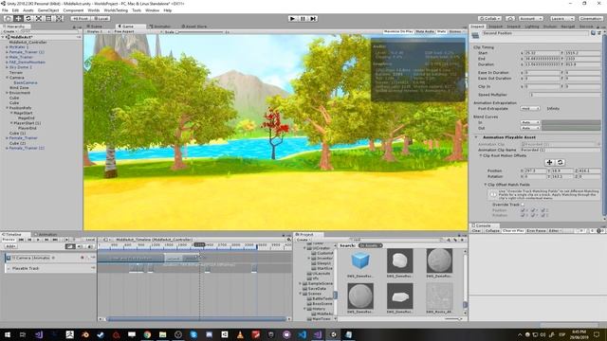This screenshot has width=607, height=341.
Task: Click the Console Clear button
Action: 476,230
